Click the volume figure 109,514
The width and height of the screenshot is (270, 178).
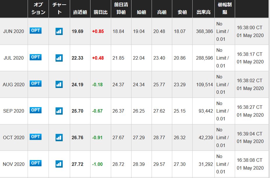tap(205, 85)
